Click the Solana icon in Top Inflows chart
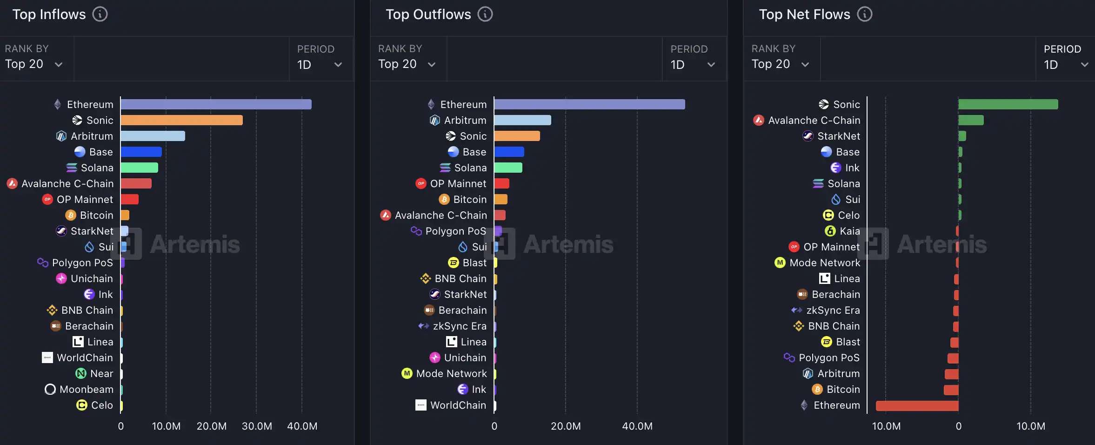Viewport: 1095px width, 445px height. click(72, 168)
